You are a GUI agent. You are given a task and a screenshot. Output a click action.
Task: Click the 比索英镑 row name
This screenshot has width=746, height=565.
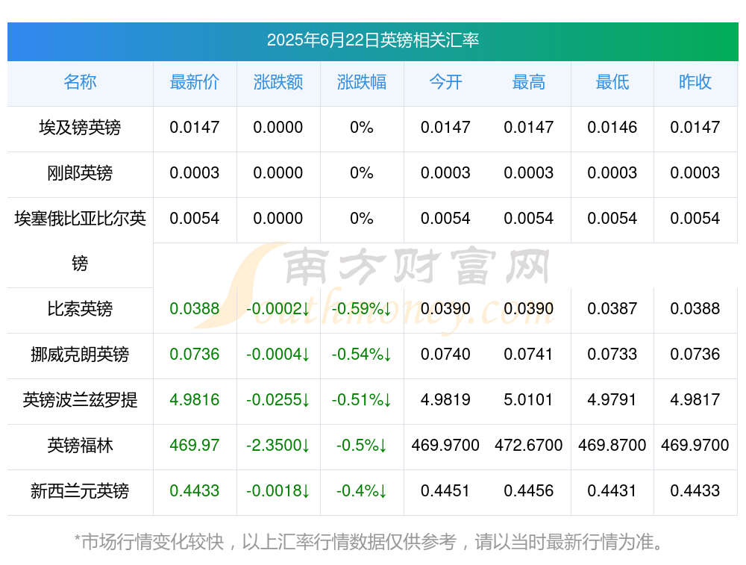pyautogui.click(x=80, y=309)
